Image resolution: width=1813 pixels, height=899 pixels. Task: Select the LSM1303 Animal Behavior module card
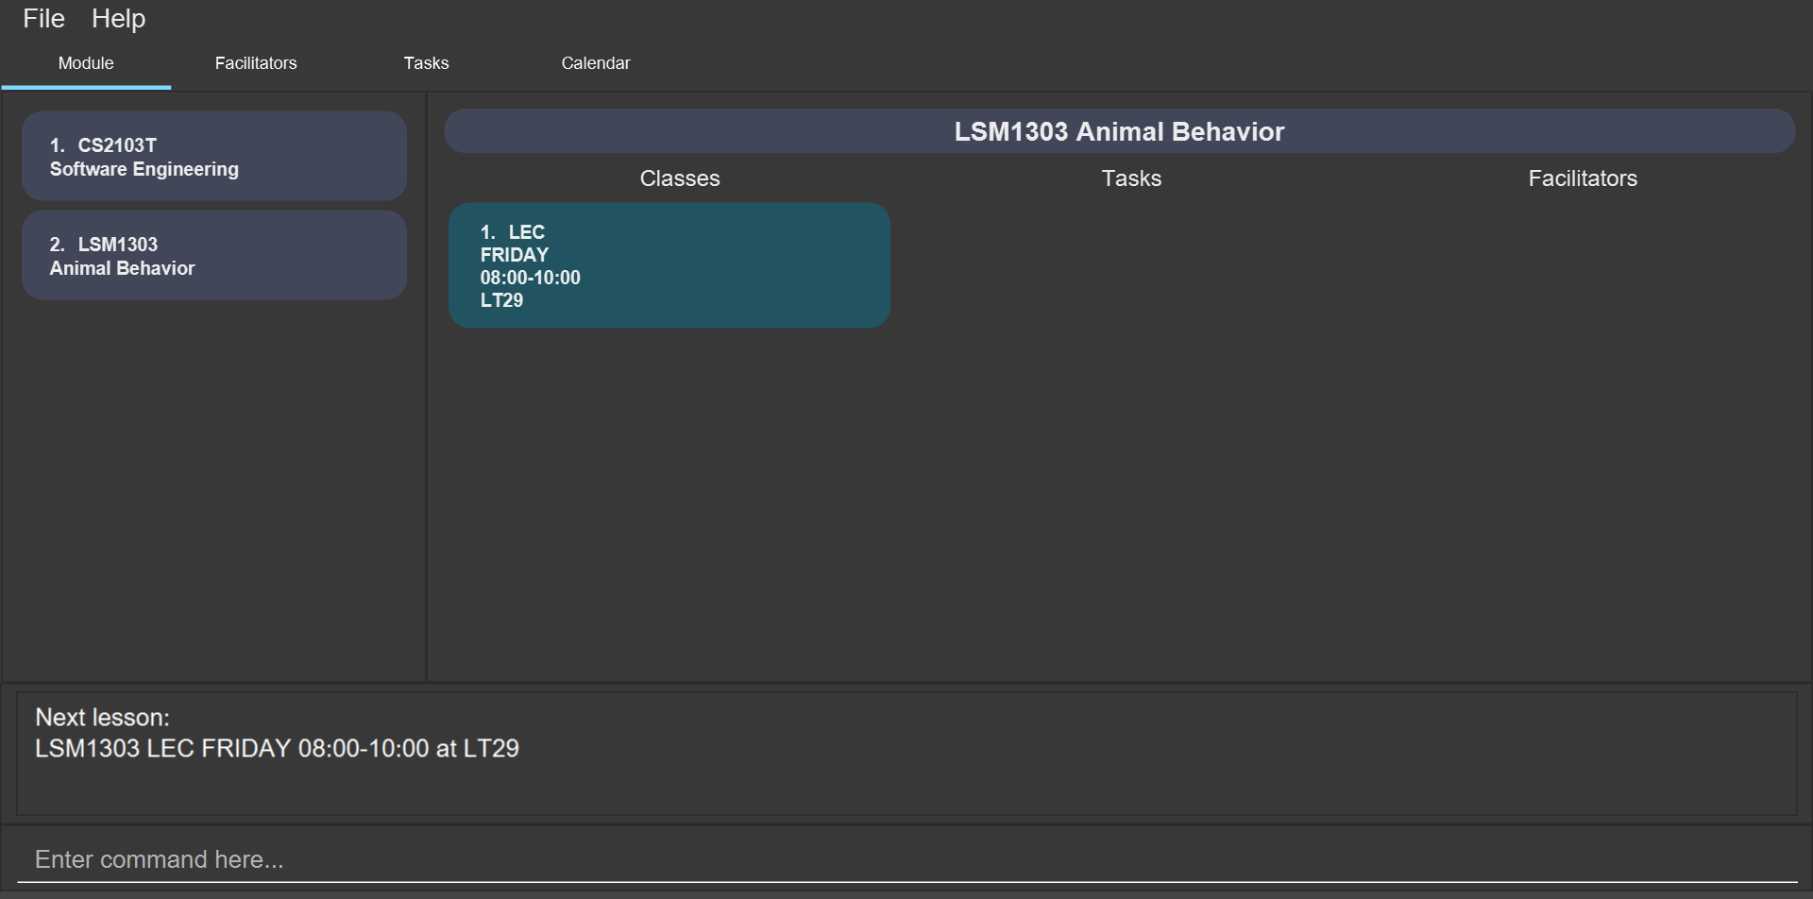pyautogui.click(x=214, y=255)
